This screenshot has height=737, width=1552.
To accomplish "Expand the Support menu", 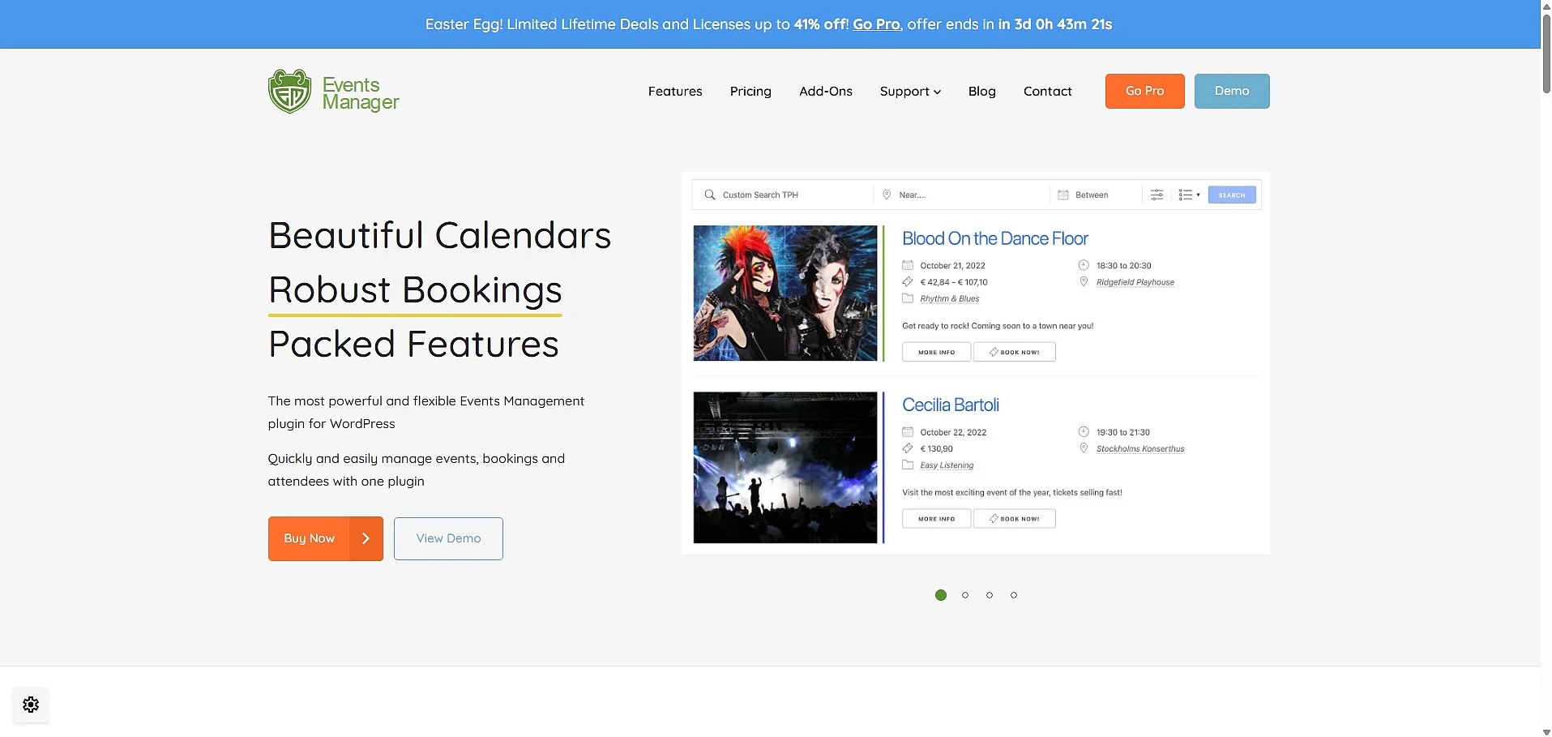I will [x=910, y=91].
